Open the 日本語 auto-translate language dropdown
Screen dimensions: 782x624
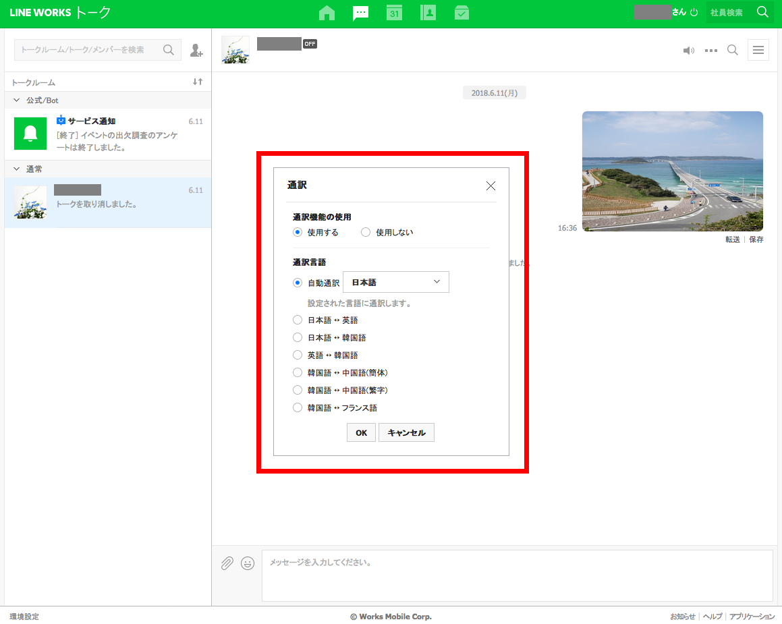pos(396,282)
